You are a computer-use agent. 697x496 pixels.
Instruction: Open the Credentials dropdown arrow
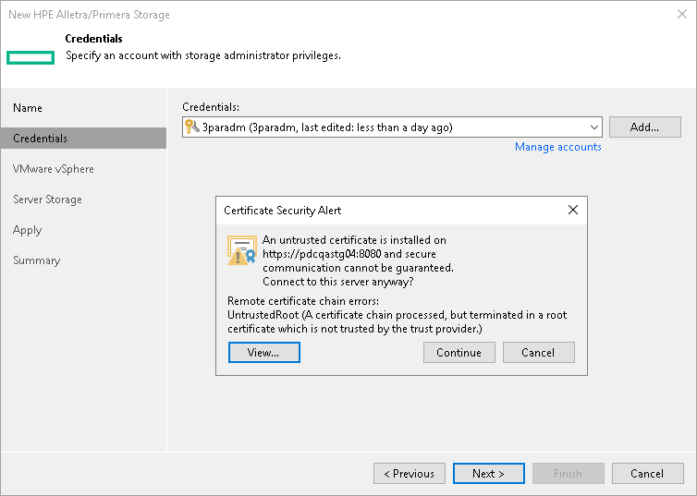point(593,127)
